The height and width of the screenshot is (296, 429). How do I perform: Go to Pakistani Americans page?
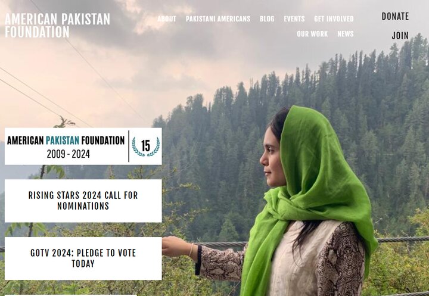(218, 19)
